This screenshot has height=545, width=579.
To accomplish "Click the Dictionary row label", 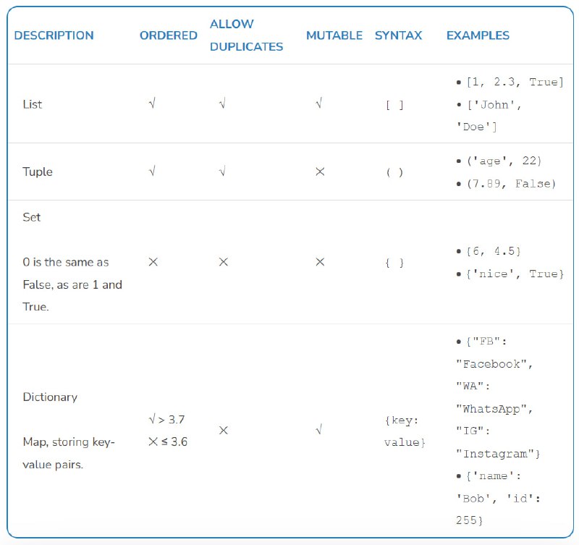I will click(x=50, y=397).
